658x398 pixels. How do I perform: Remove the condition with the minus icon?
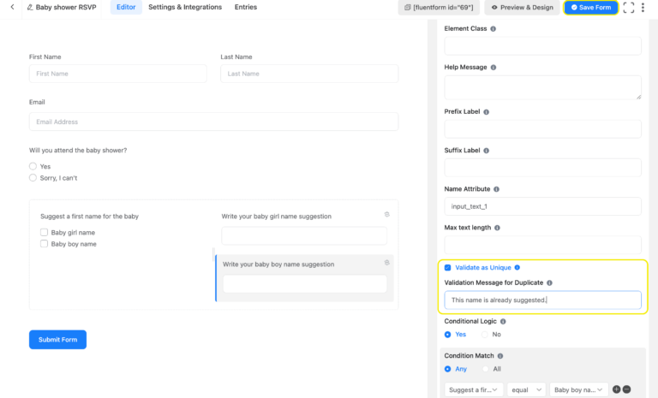[x=627, y=389]
